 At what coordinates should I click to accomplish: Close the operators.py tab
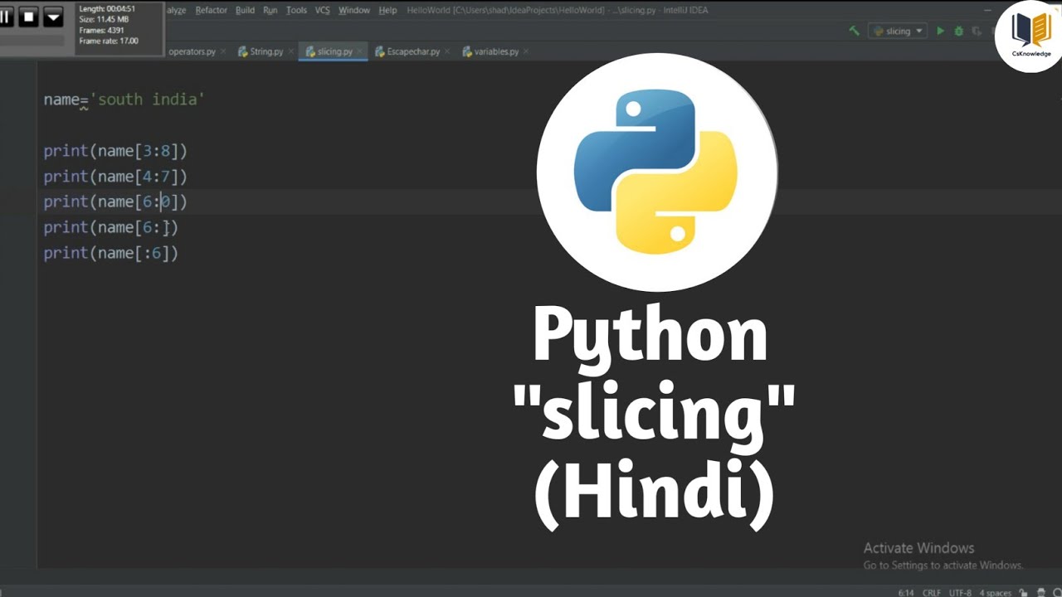point(222,51)
